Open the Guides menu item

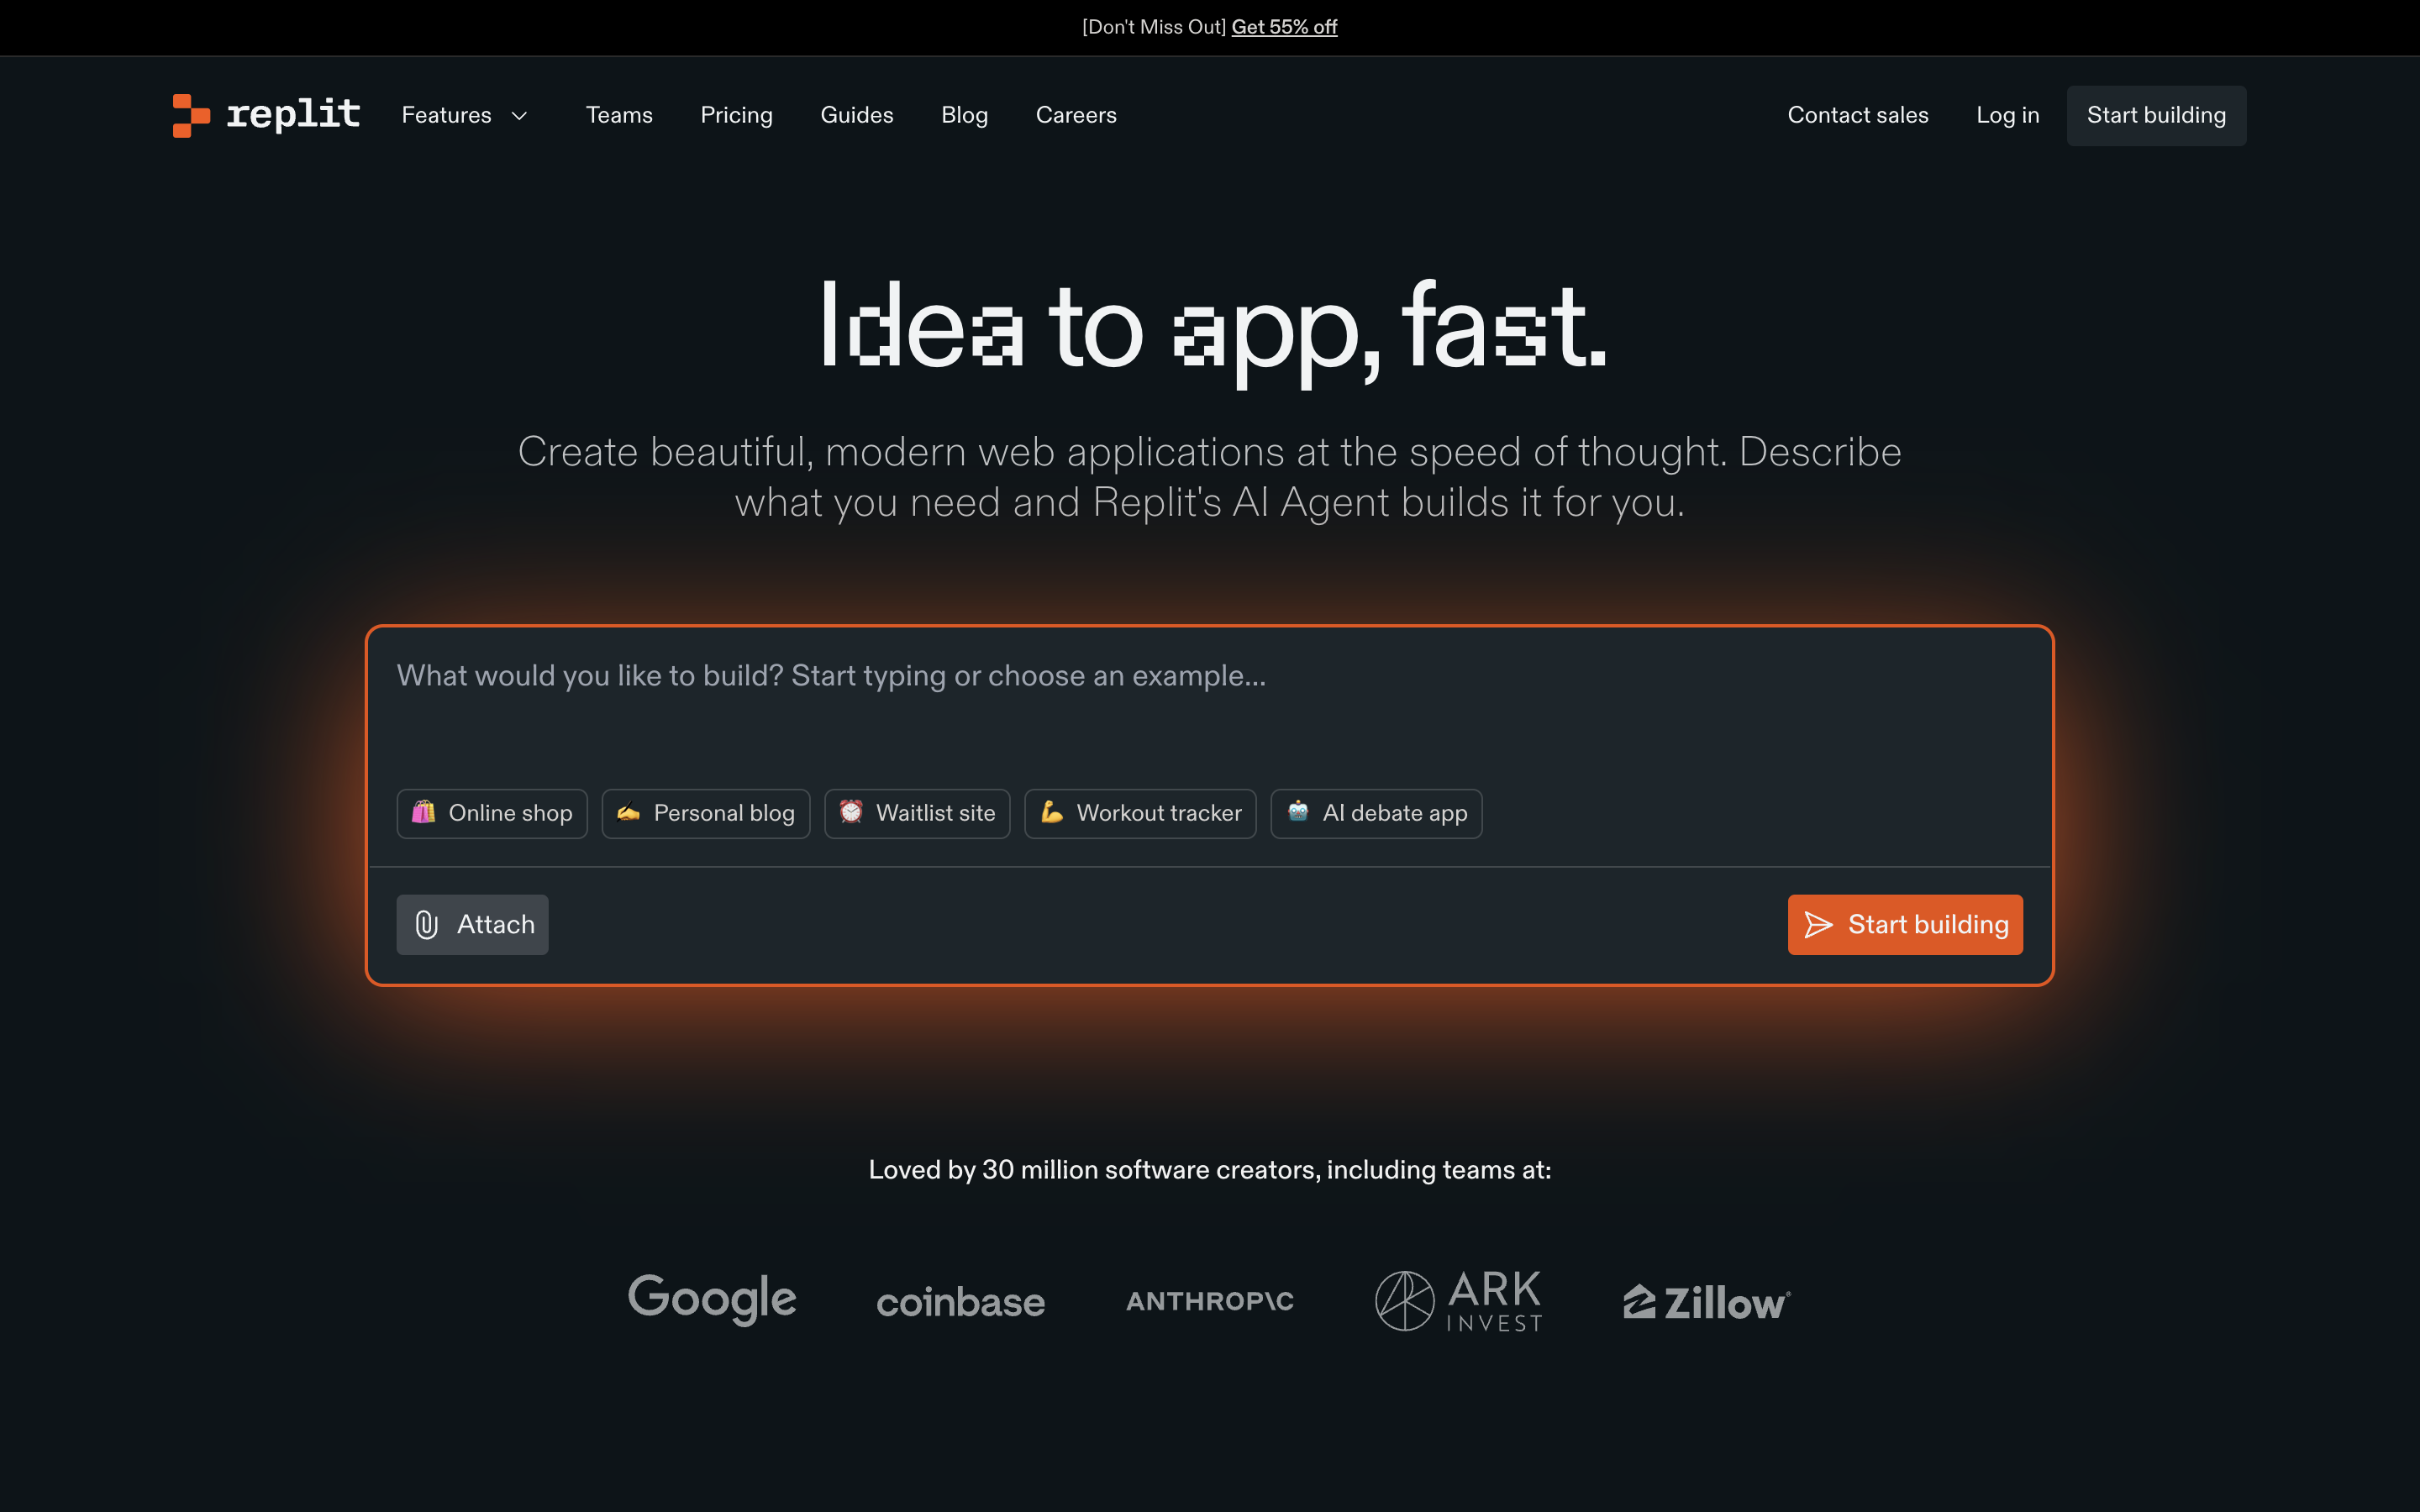[856, 115]
